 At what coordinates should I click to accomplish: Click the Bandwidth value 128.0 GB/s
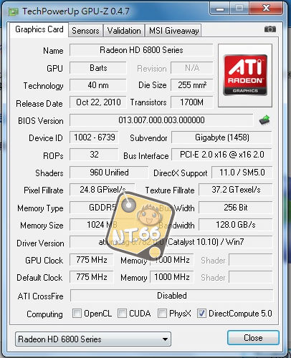236,225
